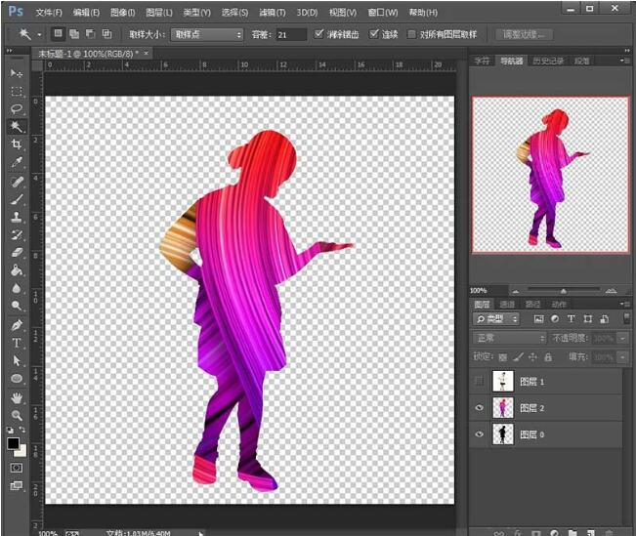Switch to the 历史记录 panel tab
Image resolution: width=636 pixels, height=536 pixels.
click(547, 61)
